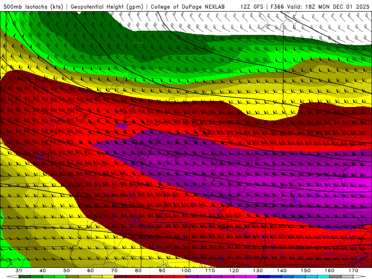
Task: Click the "50" legend value
Action: [x=66, y=271]
